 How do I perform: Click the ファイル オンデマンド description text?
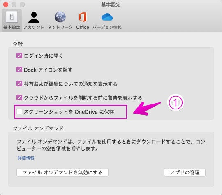pyautogui.click(x=111, y=145)
